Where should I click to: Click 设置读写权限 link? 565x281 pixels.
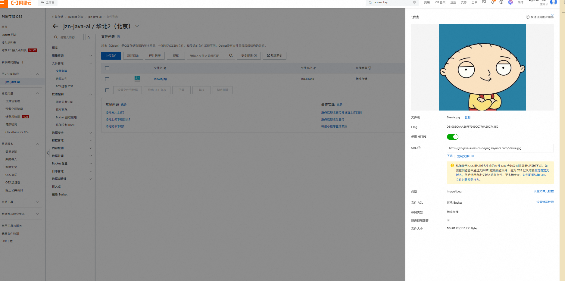545,202
